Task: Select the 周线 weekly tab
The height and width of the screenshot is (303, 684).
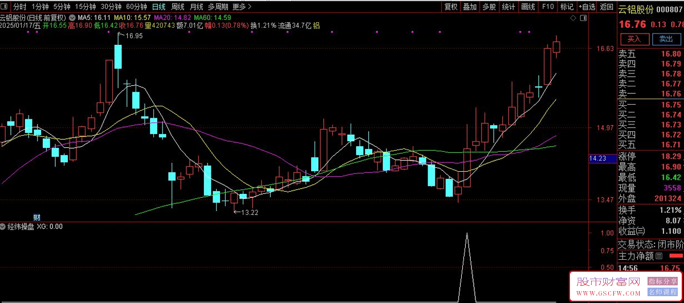Action: coord(178,7)
